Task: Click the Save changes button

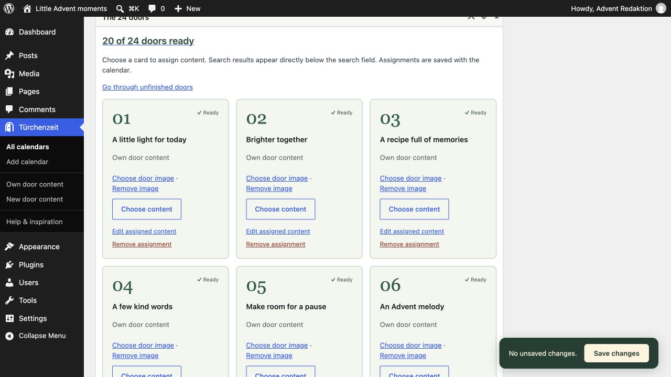Action: tap(616, 353)
